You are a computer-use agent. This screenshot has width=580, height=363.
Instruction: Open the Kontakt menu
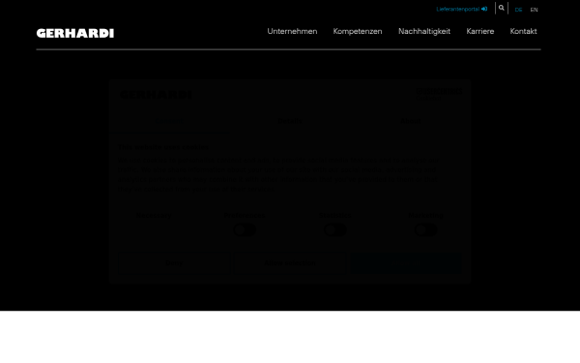(x=523, y=32)
